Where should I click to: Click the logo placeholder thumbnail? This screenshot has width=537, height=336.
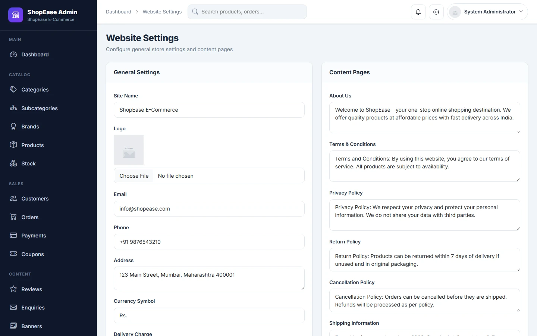(x=129, y=150)
